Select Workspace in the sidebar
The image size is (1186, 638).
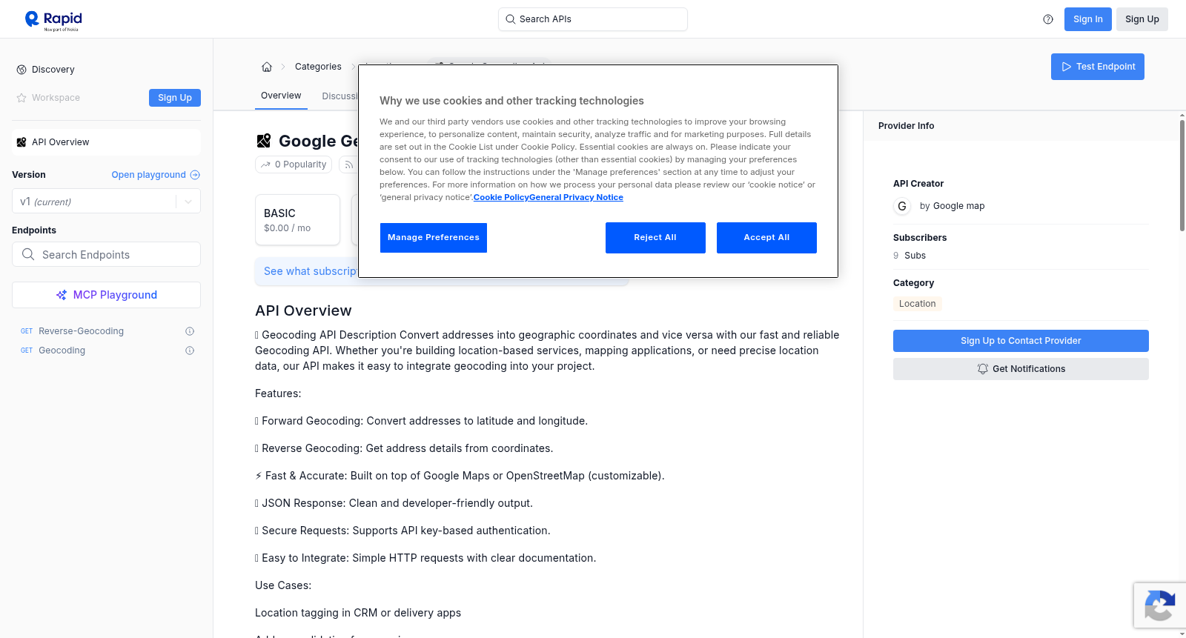[56, 98]
